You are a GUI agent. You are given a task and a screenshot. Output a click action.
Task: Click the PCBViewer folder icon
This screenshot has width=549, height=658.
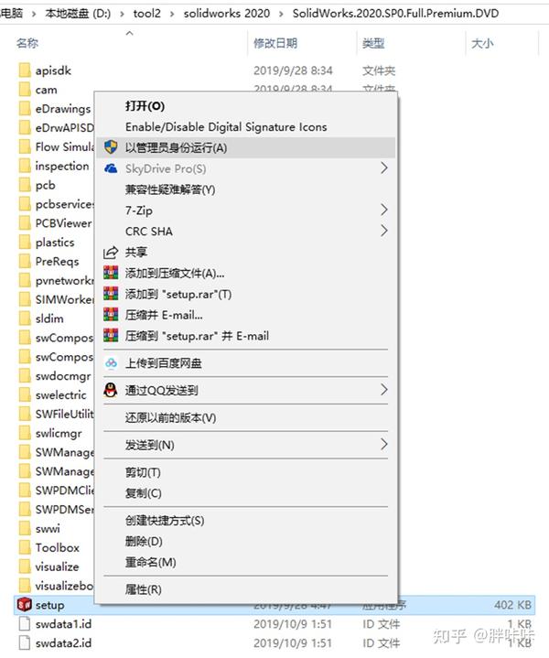(25, 222)
